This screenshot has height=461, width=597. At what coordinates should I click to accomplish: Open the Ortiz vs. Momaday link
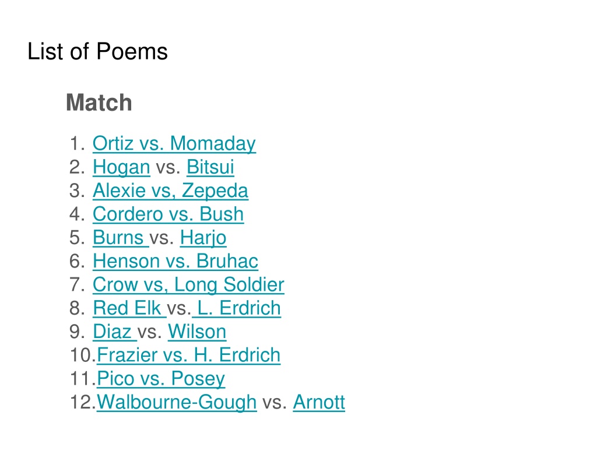[174, 144]
